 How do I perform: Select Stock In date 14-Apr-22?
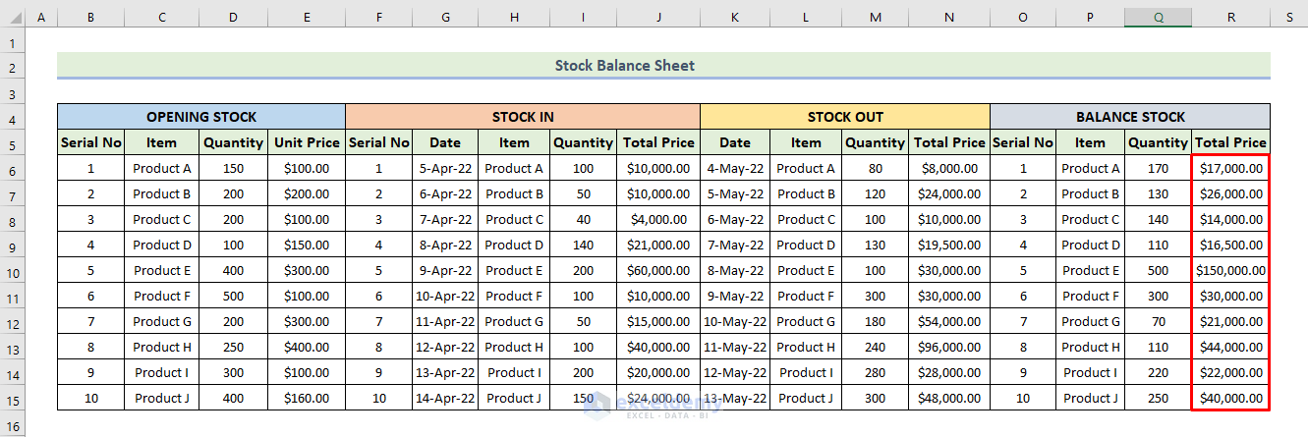[x=445, y=398]
